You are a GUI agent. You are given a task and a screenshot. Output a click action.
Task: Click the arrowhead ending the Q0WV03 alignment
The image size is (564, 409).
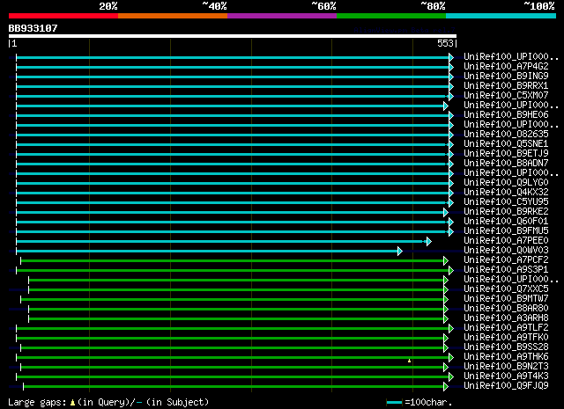[x=400, y=252]
